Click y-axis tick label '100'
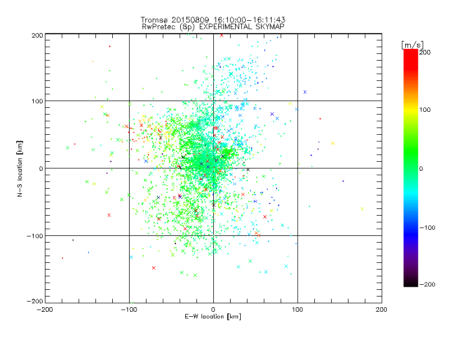This screenshot has height=337, width=449. click(37, 101)
